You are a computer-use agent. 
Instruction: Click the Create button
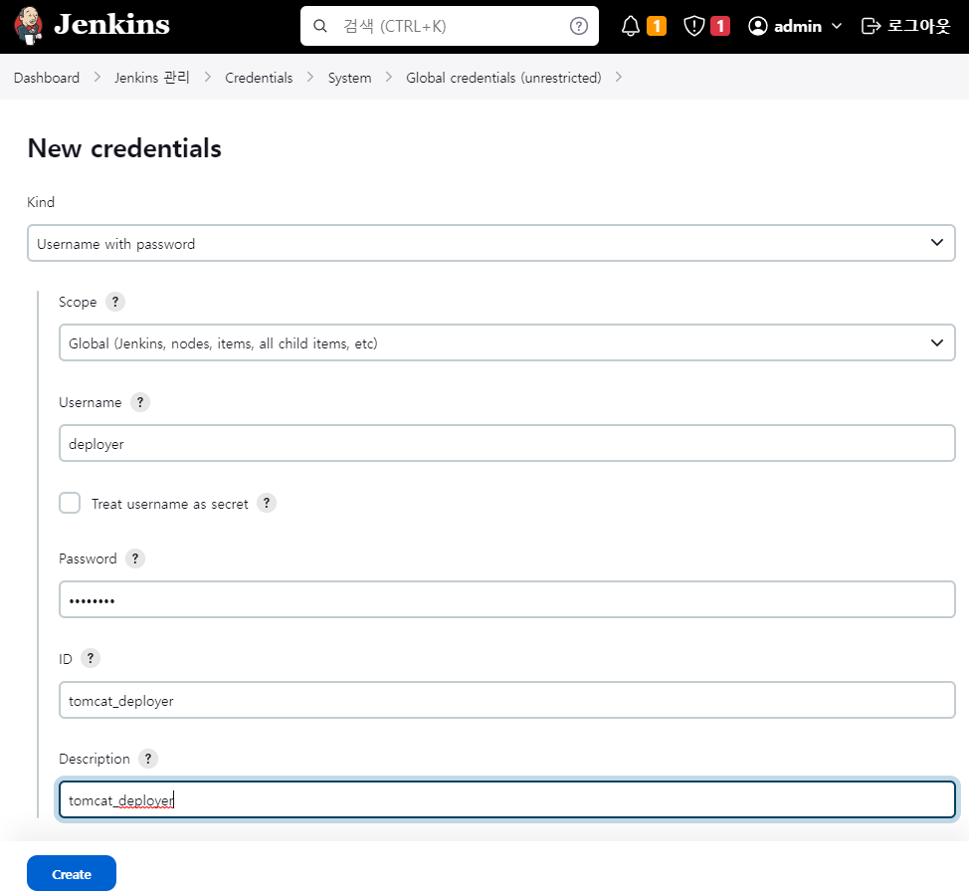(x=72, y=874)
